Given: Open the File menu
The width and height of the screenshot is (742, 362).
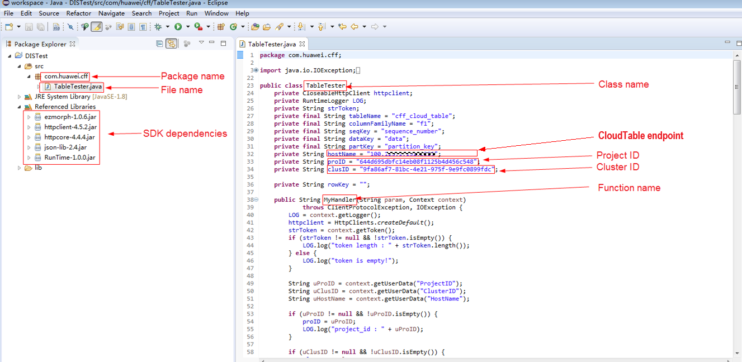Looking at the screenshot, I should coord(8,13).
